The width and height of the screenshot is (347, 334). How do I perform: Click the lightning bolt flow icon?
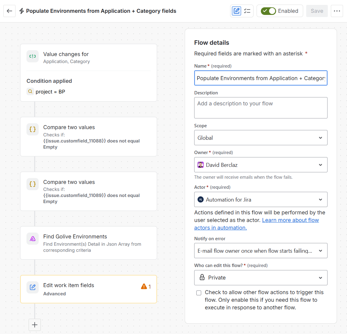click(22, 11)
